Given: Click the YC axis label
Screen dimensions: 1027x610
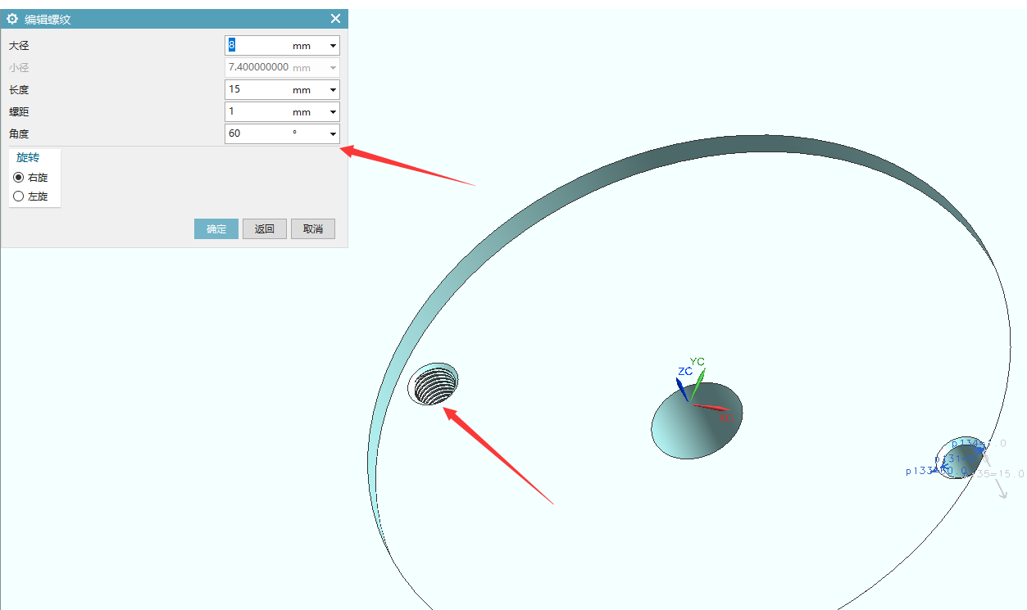Looking at the screenshot, I should click(697, 361).
